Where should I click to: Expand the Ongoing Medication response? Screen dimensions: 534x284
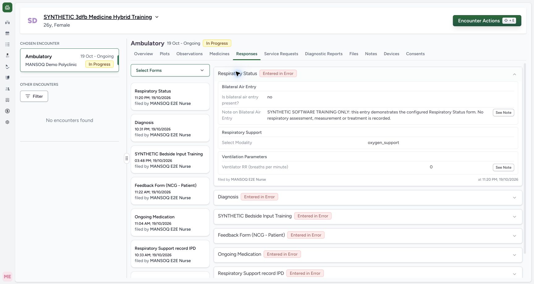515,255
